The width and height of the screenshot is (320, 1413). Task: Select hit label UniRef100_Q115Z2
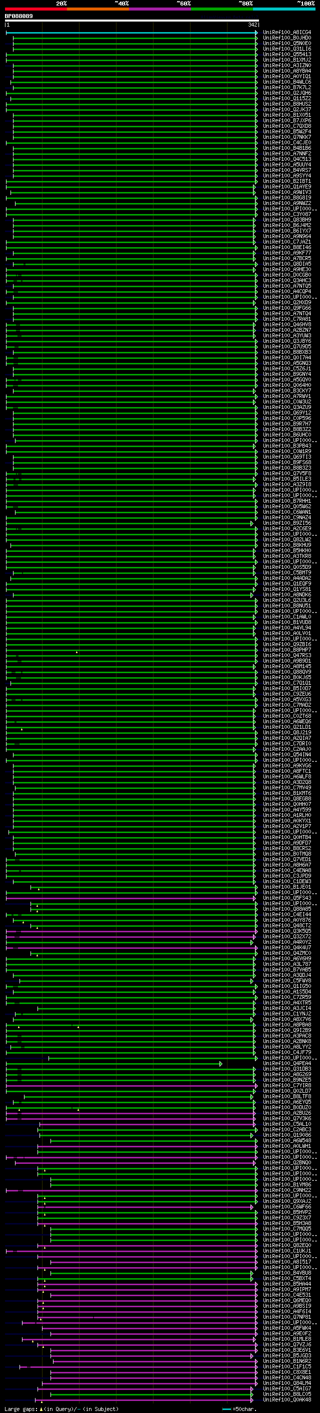pos(287,98)
